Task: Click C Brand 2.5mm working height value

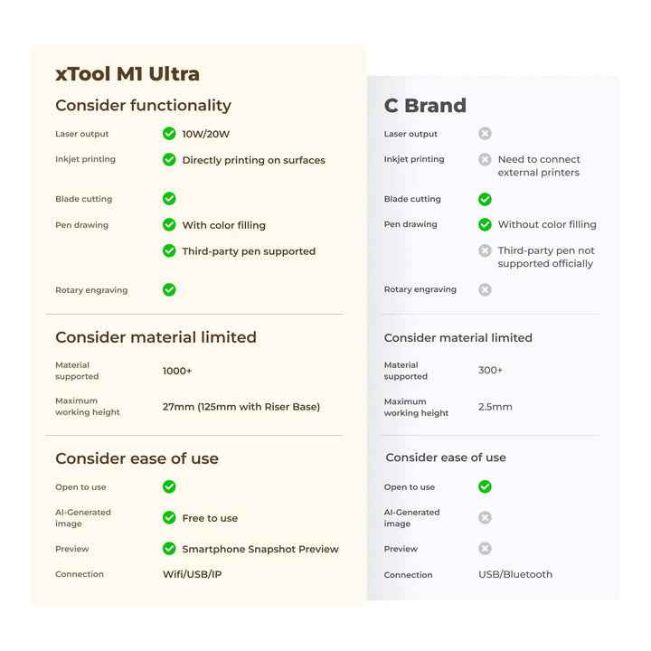Action: coord(495,407)
